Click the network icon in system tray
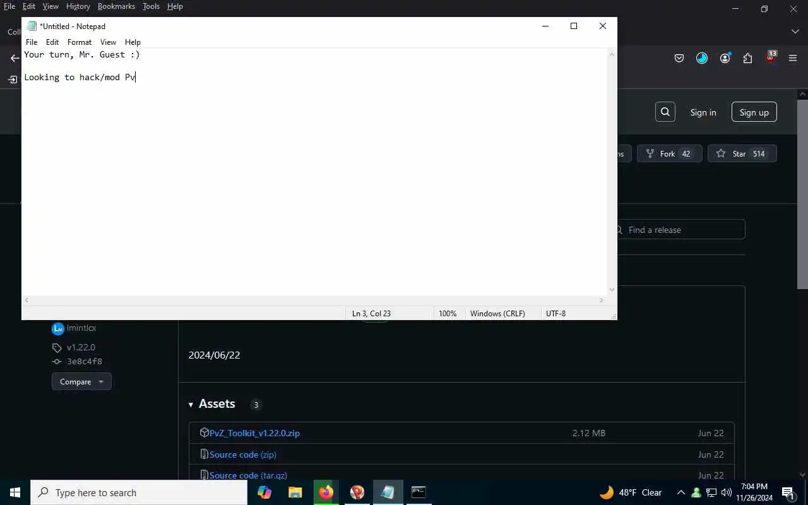Viewport: 808px width, 505px height. point(711,492)
